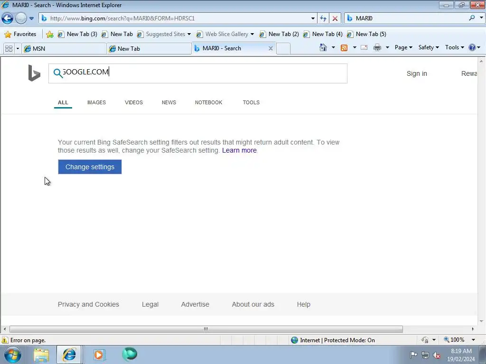
Task: Follow the Learn more link
Action: (x=239, y=150)
